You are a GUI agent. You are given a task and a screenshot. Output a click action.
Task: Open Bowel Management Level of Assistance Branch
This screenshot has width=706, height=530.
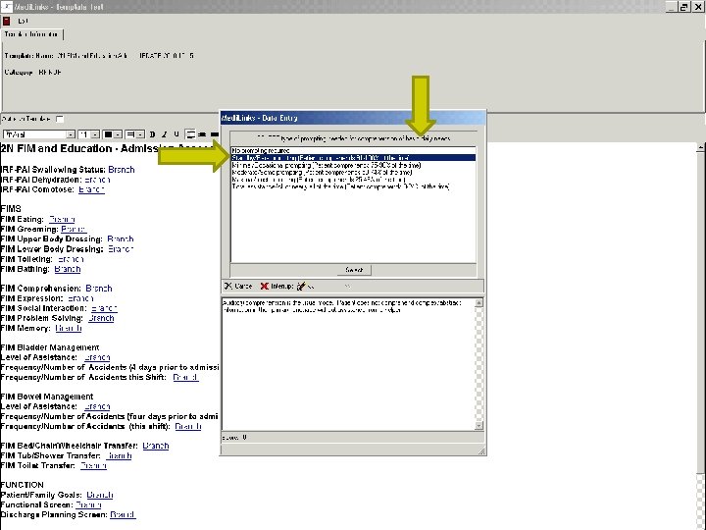pos(97,406)
